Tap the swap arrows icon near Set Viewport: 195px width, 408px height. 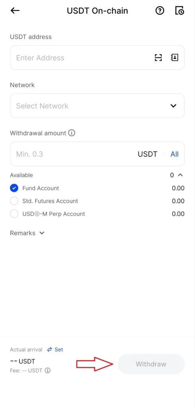point(50,349)
